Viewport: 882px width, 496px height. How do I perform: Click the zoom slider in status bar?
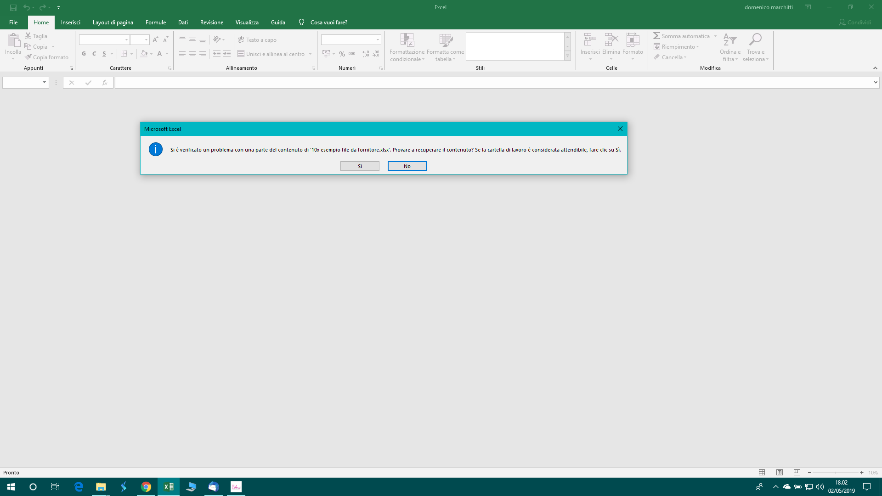tap(835, 473)
